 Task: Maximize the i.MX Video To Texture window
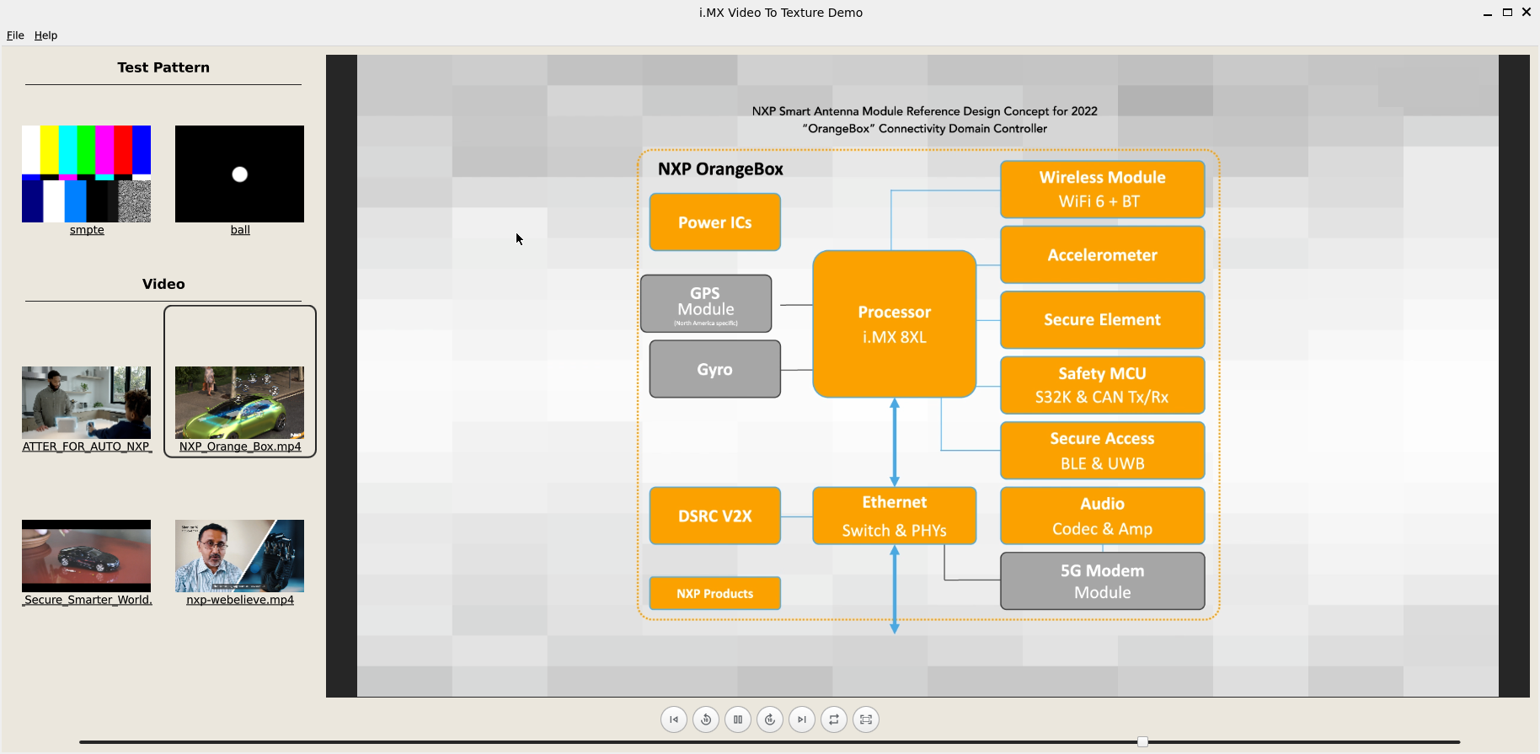(1507, 13)
